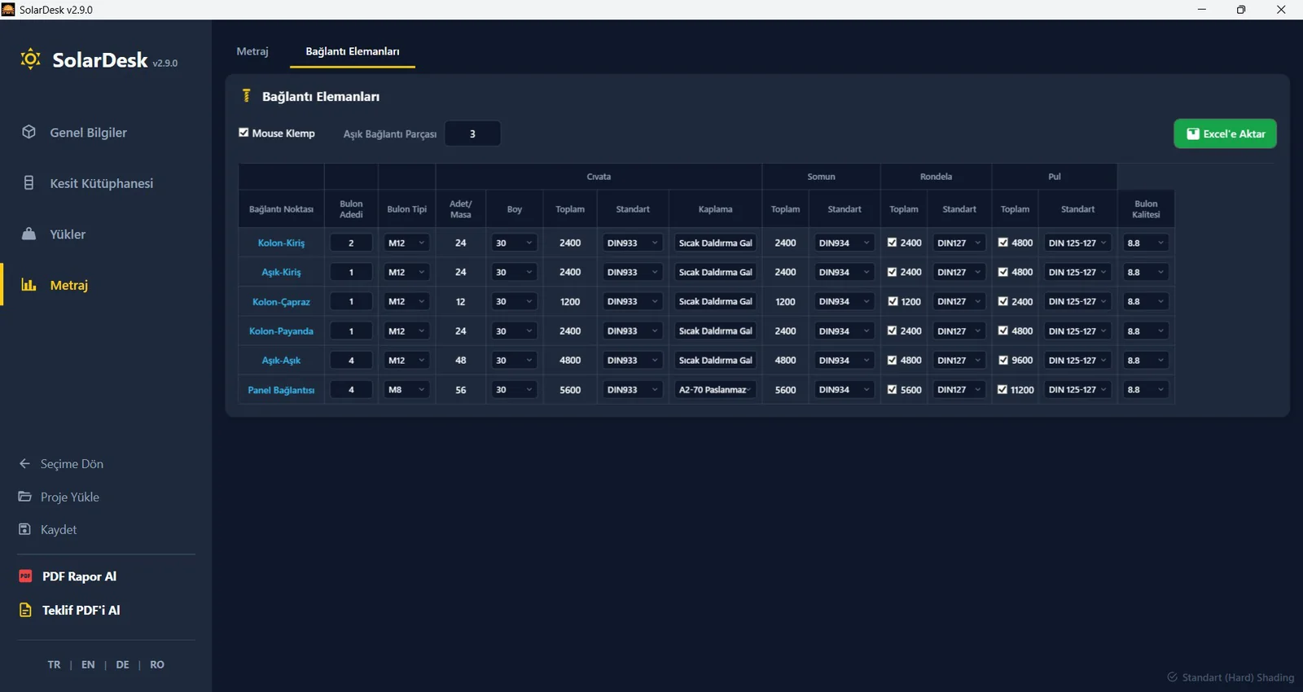
Task: Click the Seçime Dön back arrow icon
Action: coord(24,463)
